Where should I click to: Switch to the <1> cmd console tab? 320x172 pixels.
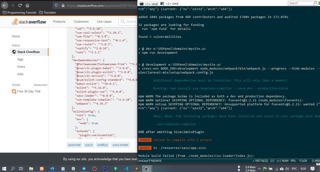(148, 4)
